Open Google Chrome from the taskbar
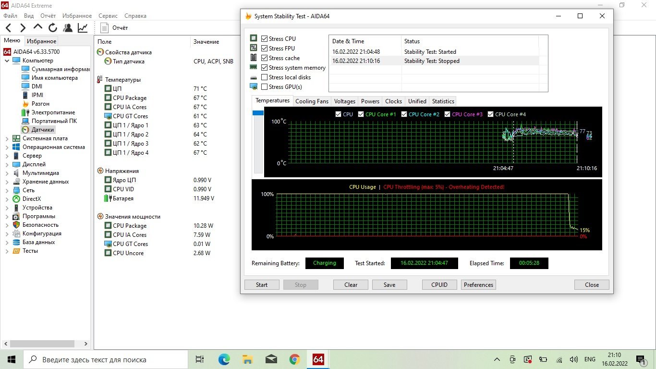Image resolution: width=656 pixels, height=369 pixels. (294, 359)
